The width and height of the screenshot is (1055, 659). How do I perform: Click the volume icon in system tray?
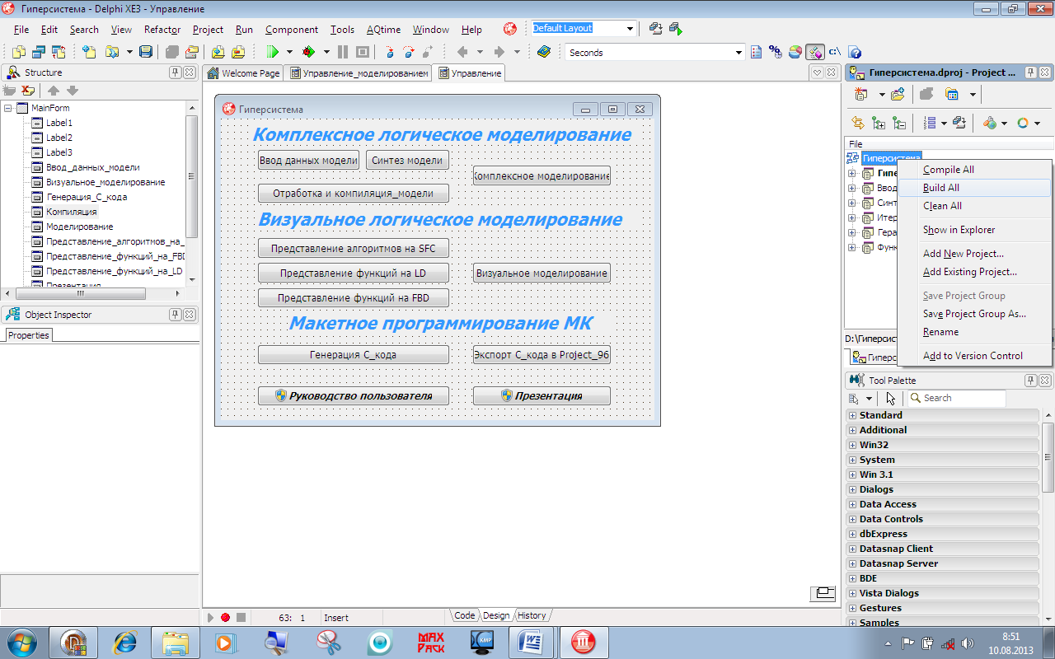968,643
